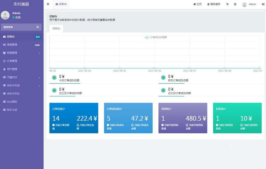Open 京东中石化 in the sidebar menu
Viewport: 266px width, 169px height.
click(x=22, y=93)
